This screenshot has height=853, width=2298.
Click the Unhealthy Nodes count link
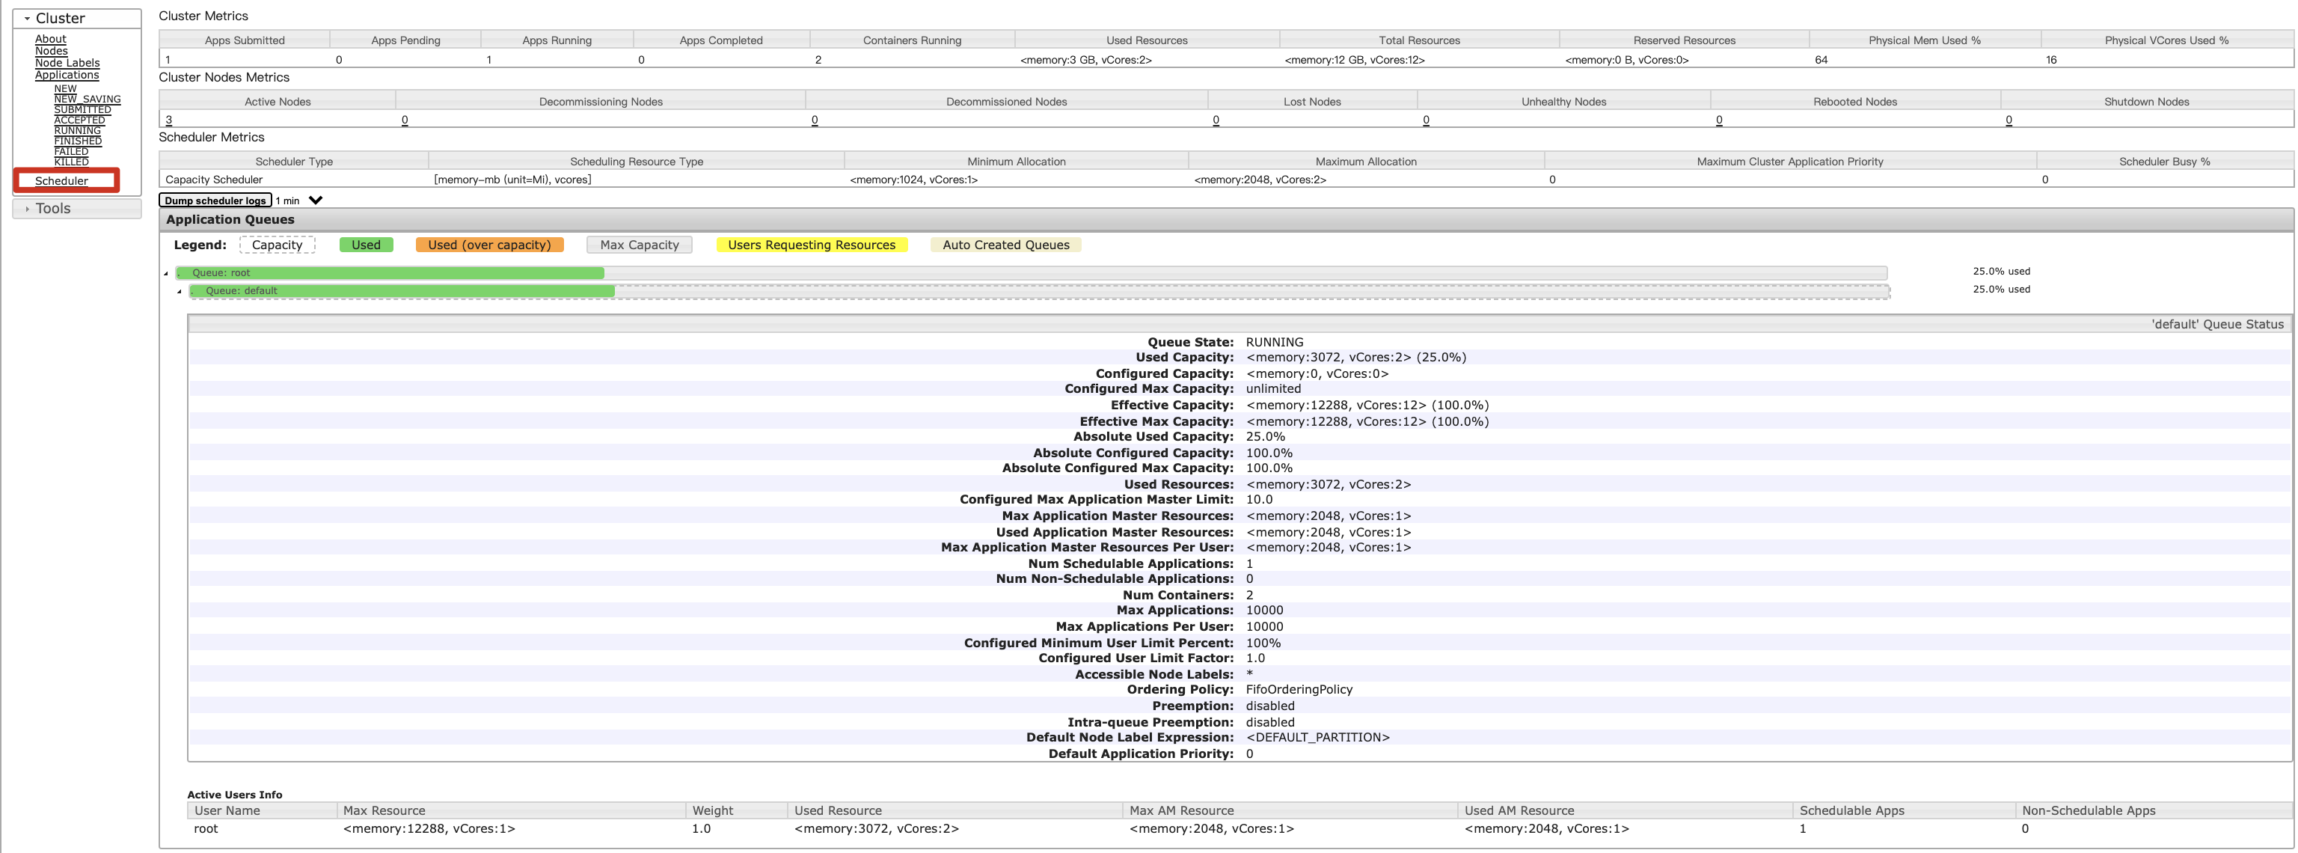coord(1426,120)
